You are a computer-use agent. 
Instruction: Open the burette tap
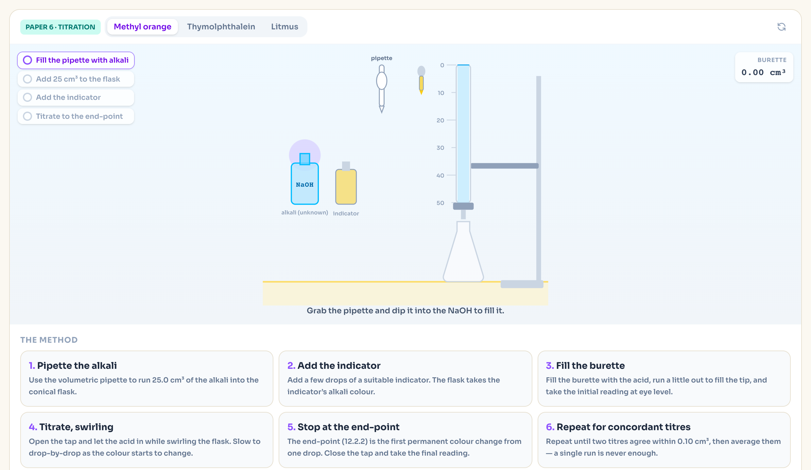coord(463,206)
